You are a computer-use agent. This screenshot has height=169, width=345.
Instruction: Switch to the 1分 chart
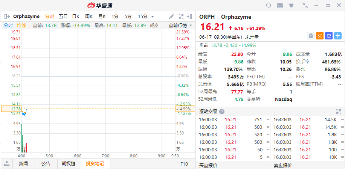[115, 16]
